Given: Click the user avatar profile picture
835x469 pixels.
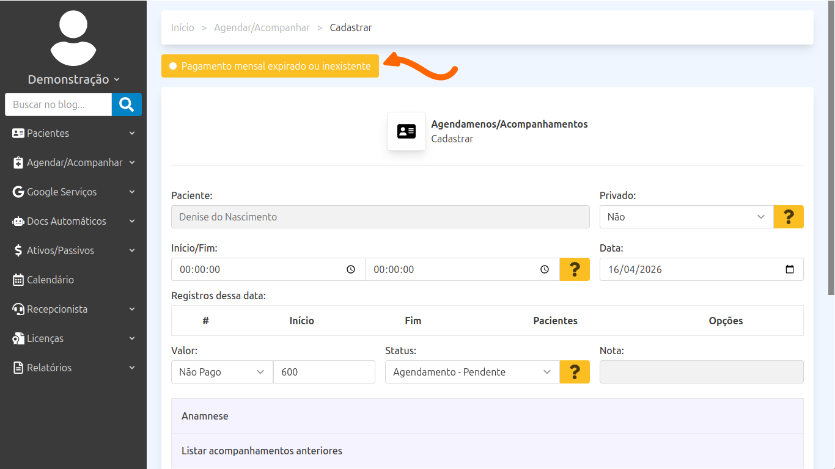Looking at the screenshot, I should click(x=73, y=38).
